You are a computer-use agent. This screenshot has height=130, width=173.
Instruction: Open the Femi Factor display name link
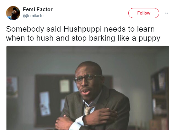pos(38,9)
